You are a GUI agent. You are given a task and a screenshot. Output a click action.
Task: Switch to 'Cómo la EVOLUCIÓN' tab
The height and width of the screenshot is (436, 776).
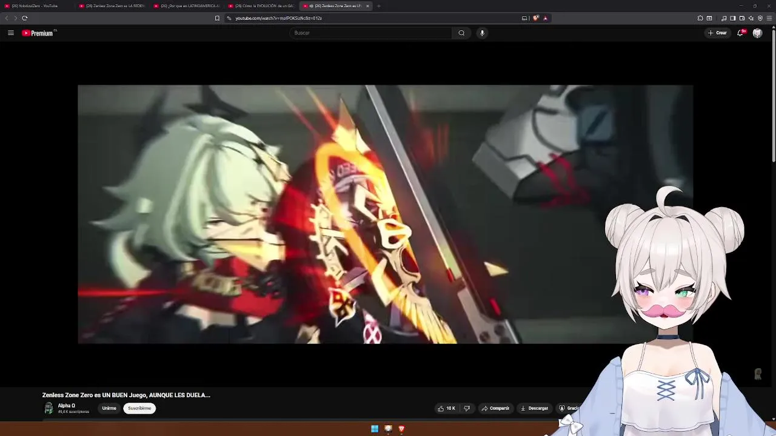pyautogui.click(x=262, y=6)
